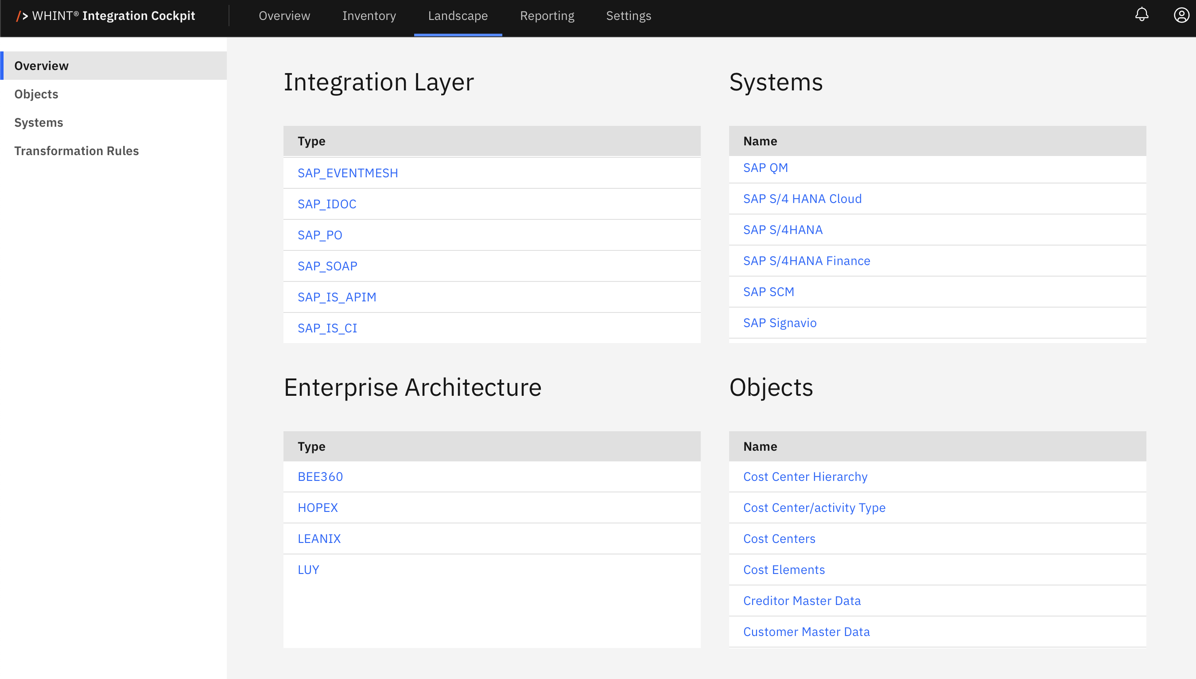Open the SAP SCM system
Viewport: 1196px width, 679px height.
[769, 292]
